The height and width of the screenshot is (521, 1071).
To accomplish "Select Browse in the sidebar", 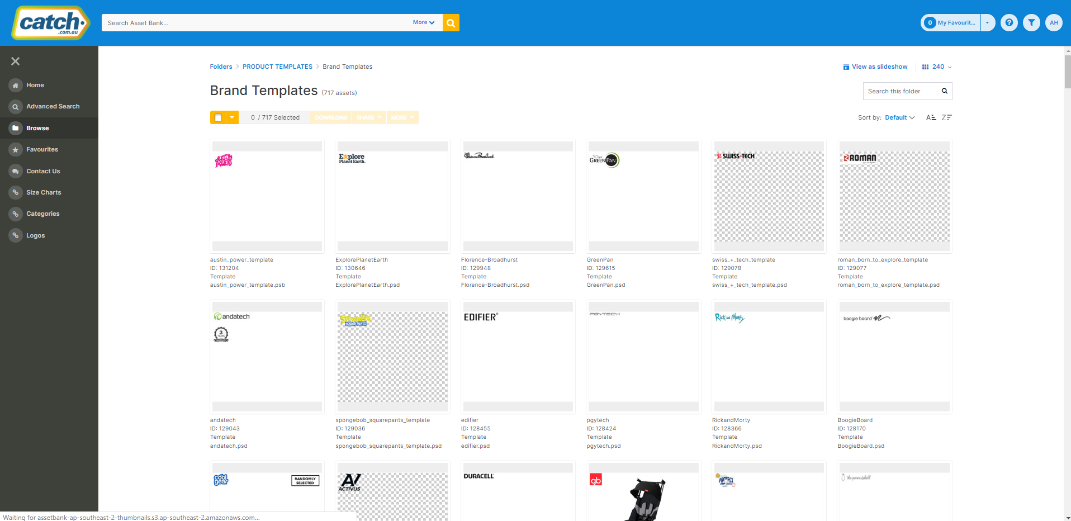I will pos(37,128).
